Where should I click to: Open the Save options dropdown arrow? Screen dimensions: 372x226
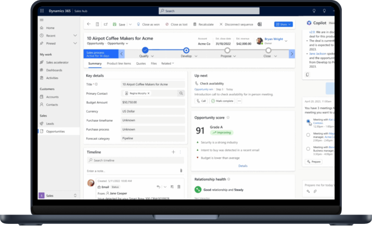pyautogui.click(x=130, y=24)
